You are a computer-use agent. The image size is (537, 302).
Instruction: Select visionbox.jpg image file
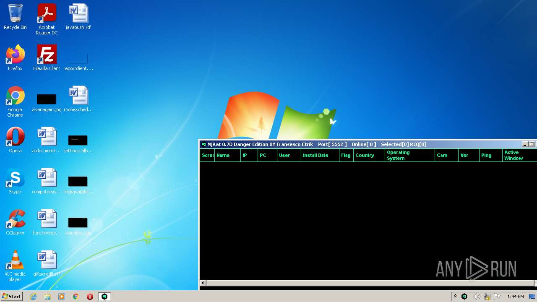(x=78, y=225)
